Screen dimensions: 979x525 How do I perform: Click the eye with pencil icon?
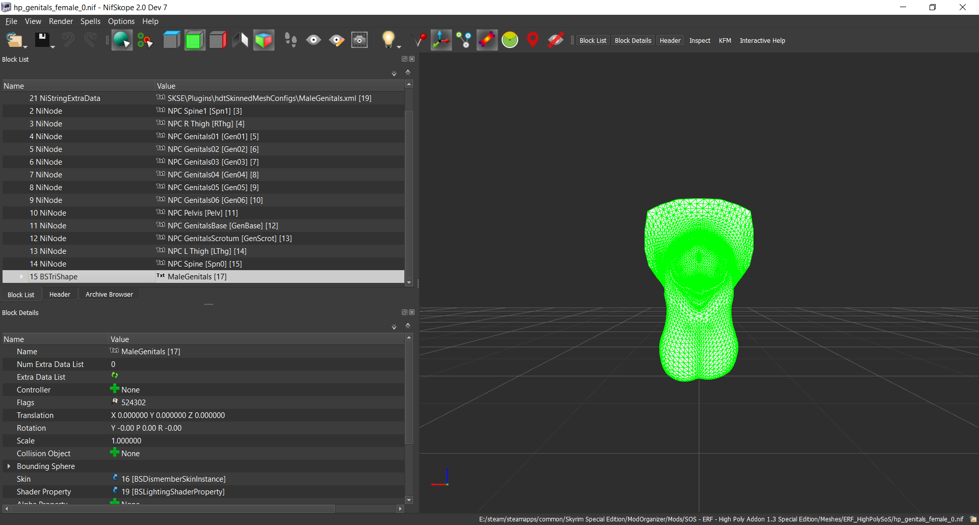[337, 40]
